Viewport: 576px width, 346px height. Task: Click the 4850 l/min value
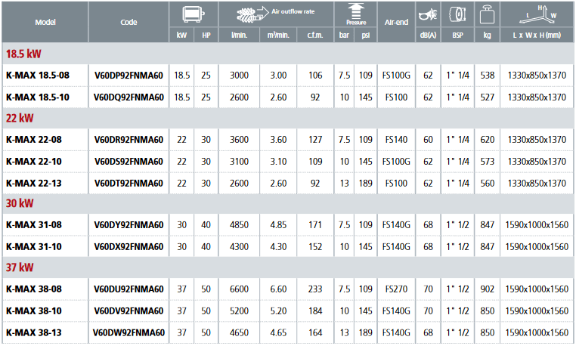tap(239, 225)
